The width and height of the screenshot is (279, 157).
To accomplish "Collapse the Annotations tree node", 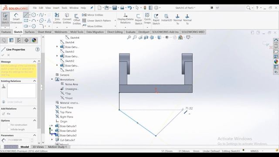I will pos(52,79).
